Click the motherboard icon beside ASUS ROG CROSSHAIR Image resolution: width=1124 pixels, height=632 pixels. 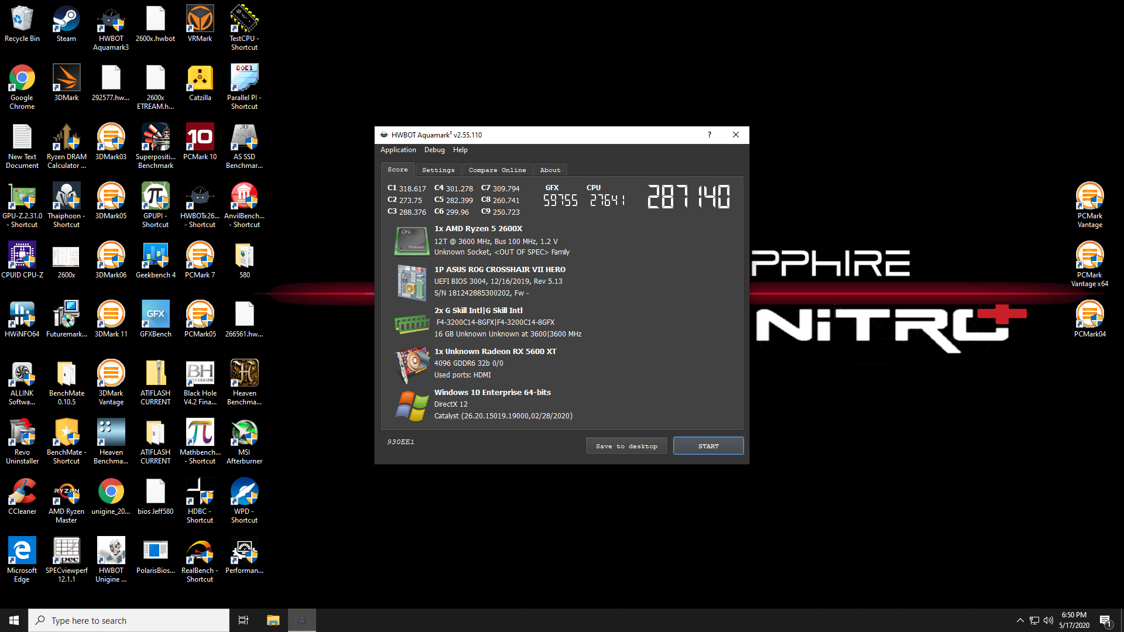[x=412, y=282]
